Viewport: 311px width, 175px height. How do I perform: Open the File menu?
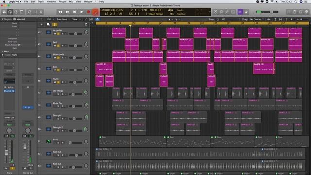(26, 1)
